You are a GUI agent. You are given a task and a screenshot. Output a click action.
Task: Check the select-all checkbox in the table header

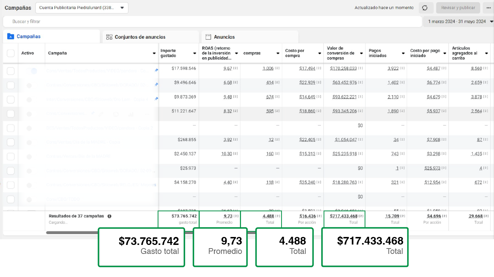tap(11, 53)
